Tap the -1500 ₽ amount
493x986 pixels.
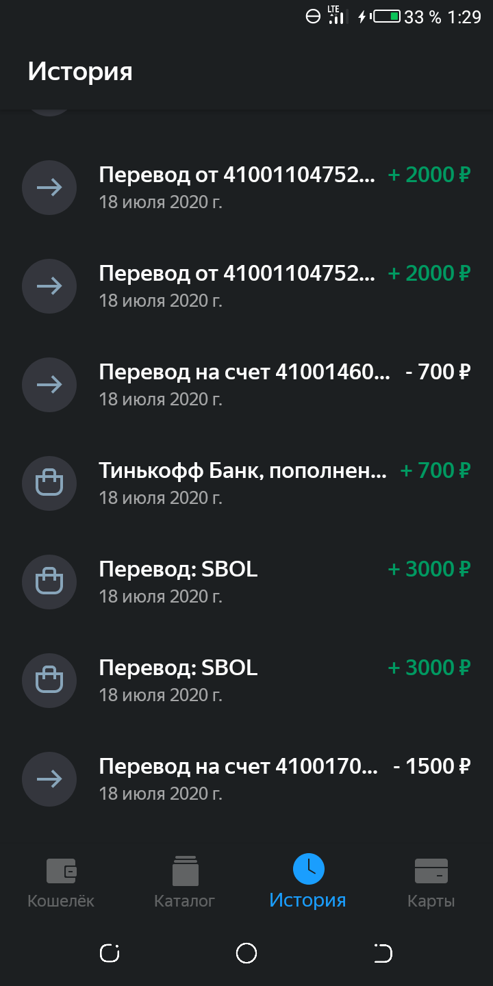pos(432,767)
